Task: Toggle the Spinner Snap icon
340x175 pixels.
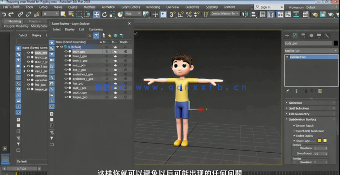Action: 197,15
